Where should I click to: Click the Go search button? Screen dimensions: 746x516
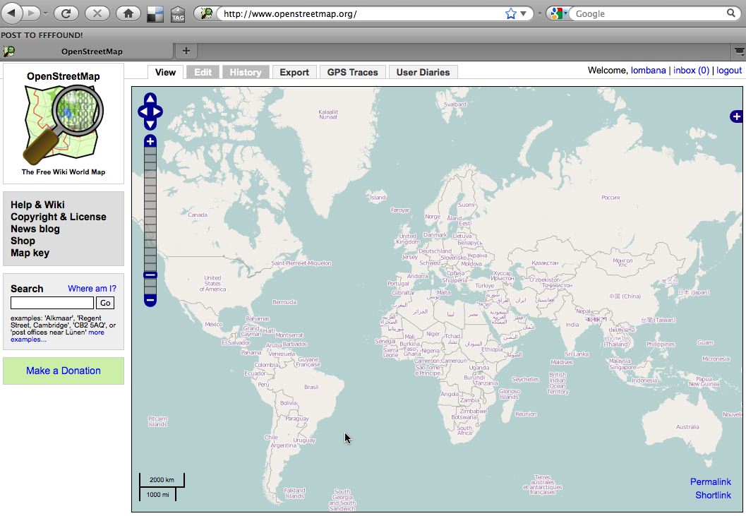pyautogui.click(x=105, y=303)
